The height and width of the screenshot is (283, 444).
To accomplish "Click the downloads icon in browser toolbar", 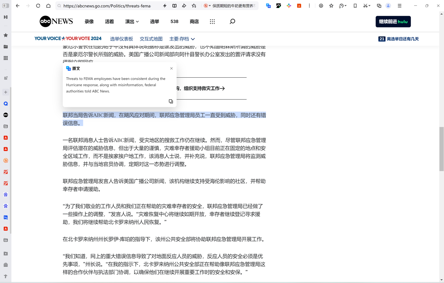I will pos(321,6).
